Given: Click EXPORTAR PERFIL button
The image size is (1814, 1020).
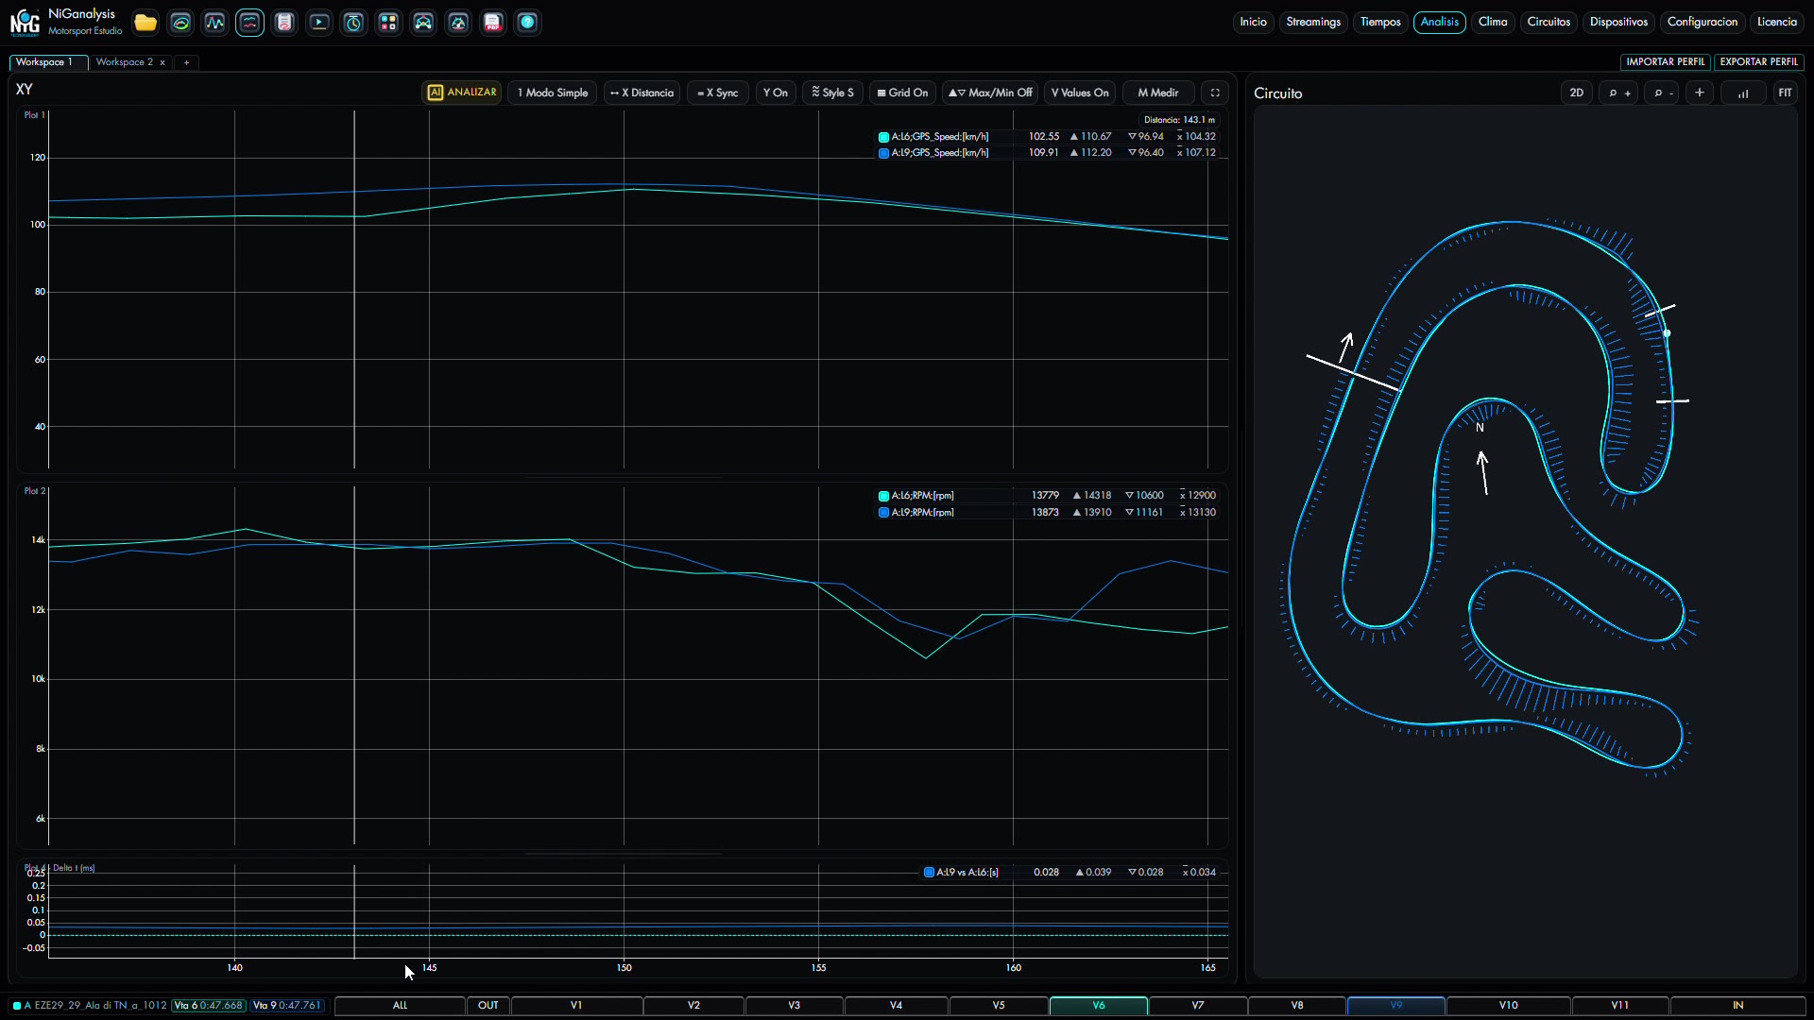Looking at the screenshot, I should tap(1758, 62).
